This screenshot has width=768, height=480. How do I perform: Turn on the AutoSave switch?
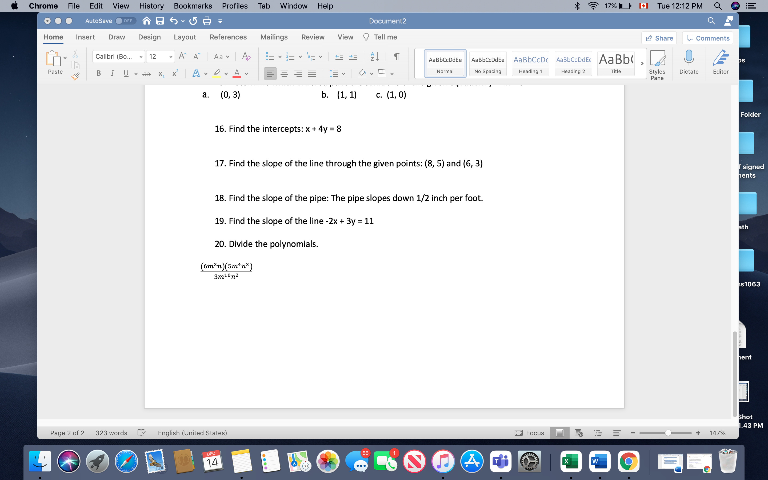coord(126,21)
